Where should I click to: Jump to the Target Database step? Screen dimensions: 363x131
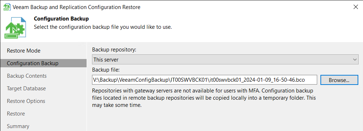[x=26, y=89]
